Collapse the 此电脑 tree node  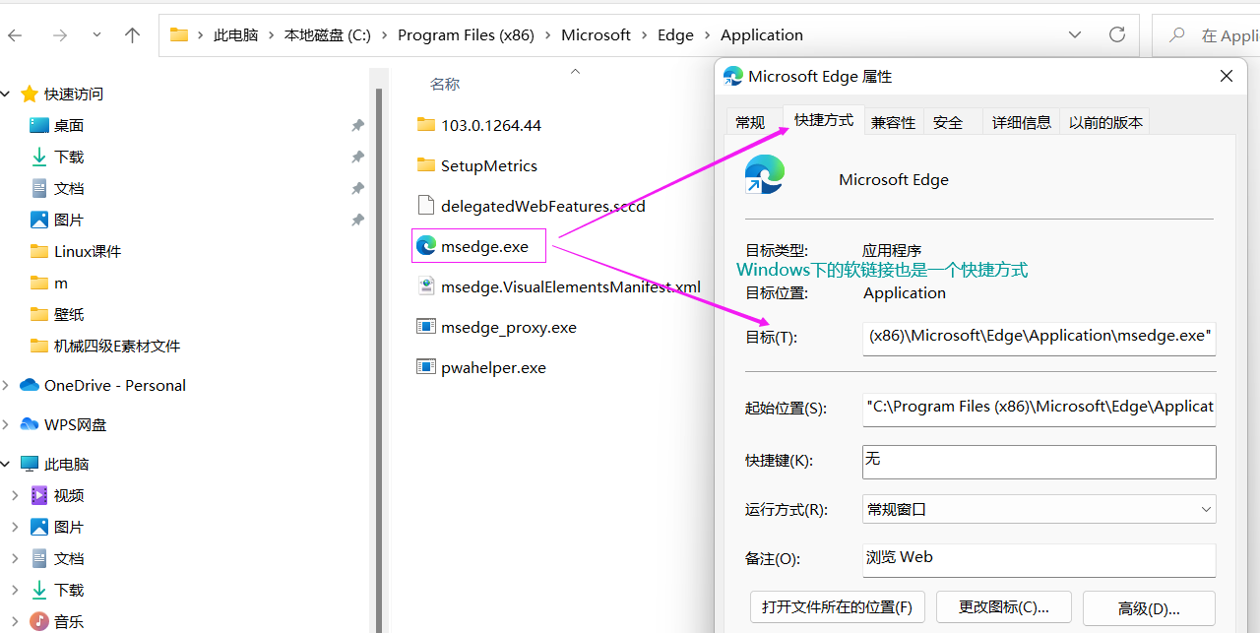pos(6,465)
